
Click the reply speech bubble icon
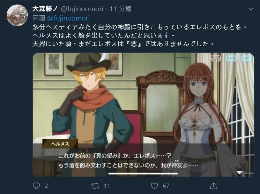pyautogui.click(x=36, y=186)
